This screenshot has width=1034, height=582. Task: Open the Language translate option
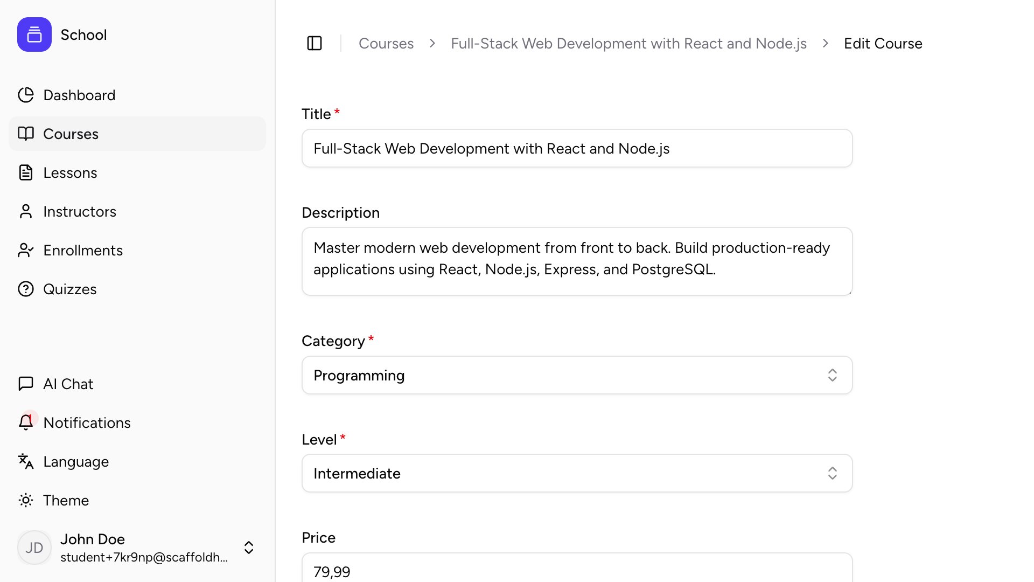click(75, 461)
